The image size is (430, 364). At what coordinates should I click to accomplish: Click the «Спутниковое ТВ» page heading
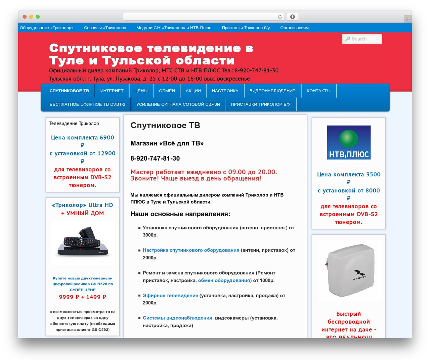click(165, 125)
